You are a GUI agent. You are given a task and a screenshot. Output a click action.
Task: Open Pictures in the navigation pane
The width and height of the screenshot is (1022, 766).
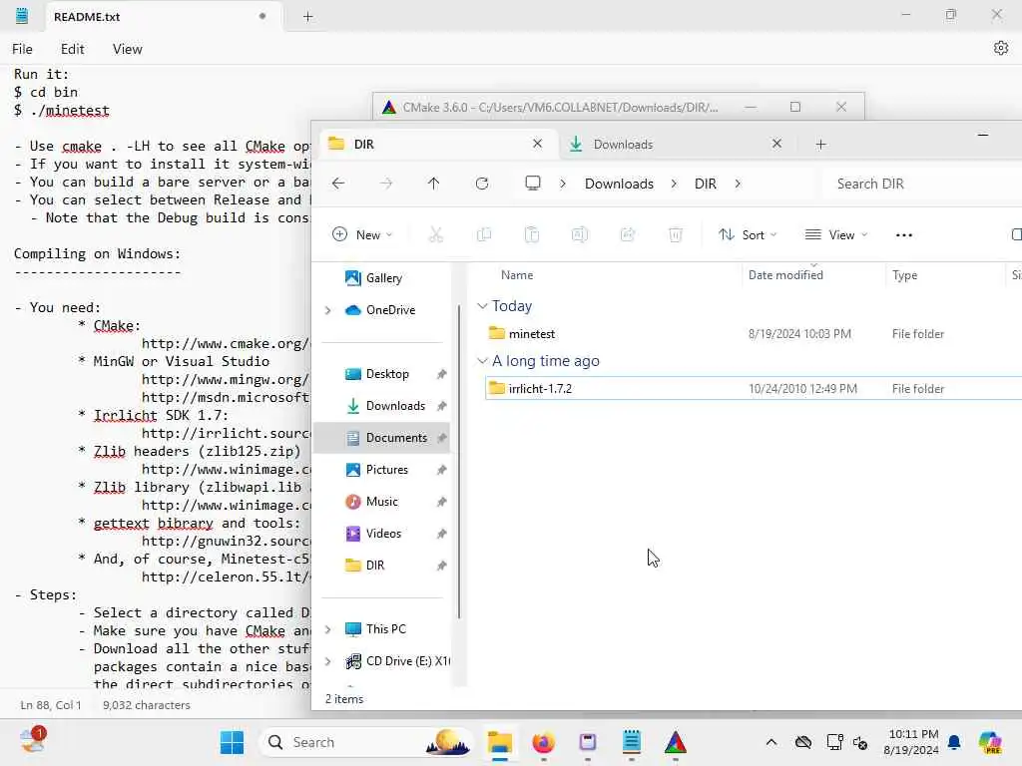pos(386,470)
